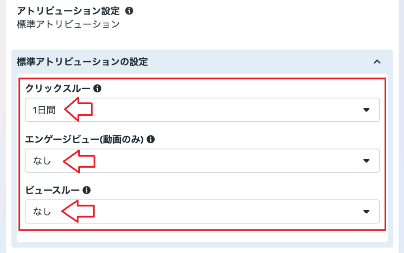Click the アトリビューション設定 heading
The width and height of the screenshot is (404, 253).
68,11
